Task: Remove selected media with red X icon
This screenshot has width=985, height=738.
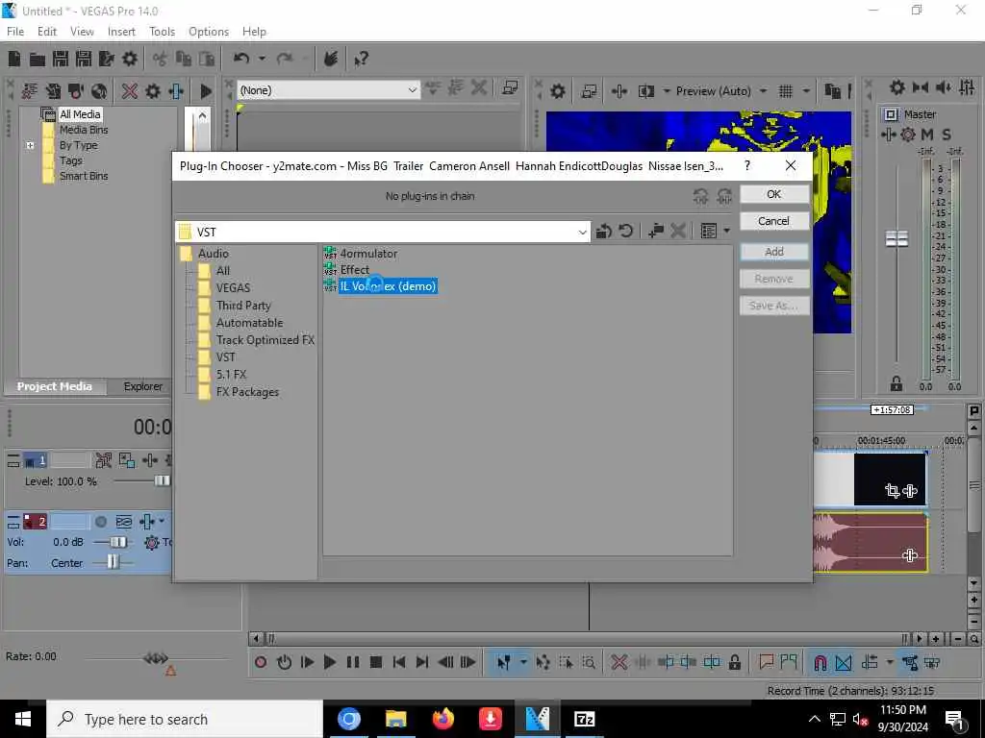Action: (130, 91)
